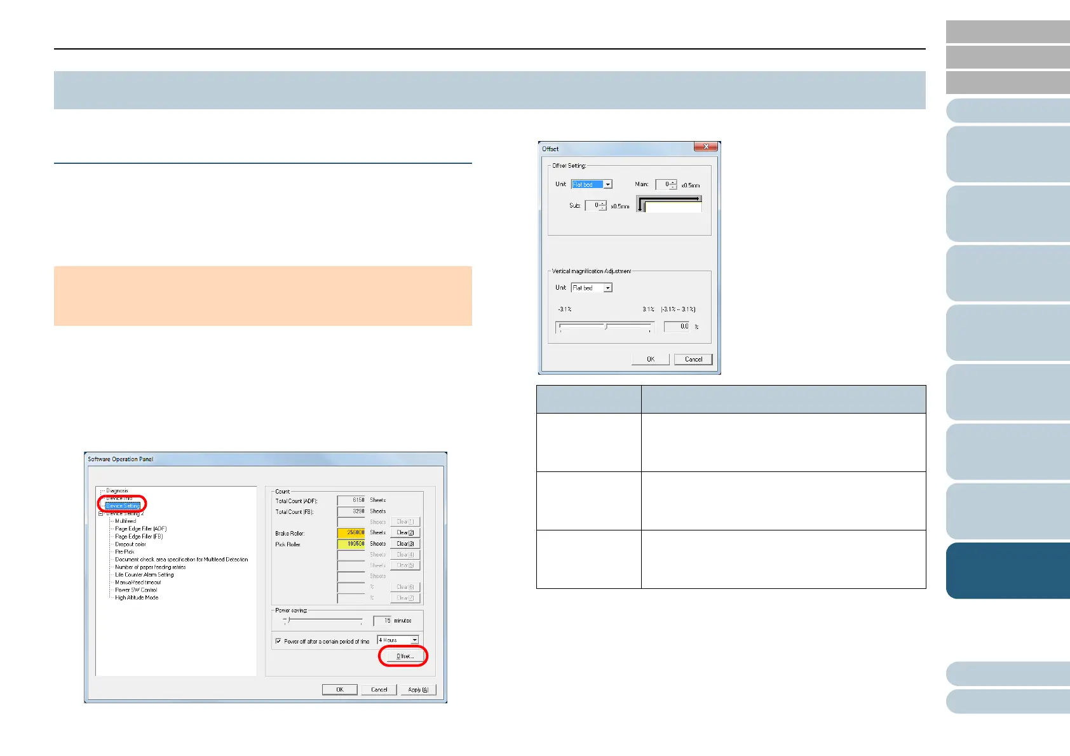Select Manual-feed timeout item
Image resolution: width=1070 pixels, height=756 pixels.
(138, 582)
